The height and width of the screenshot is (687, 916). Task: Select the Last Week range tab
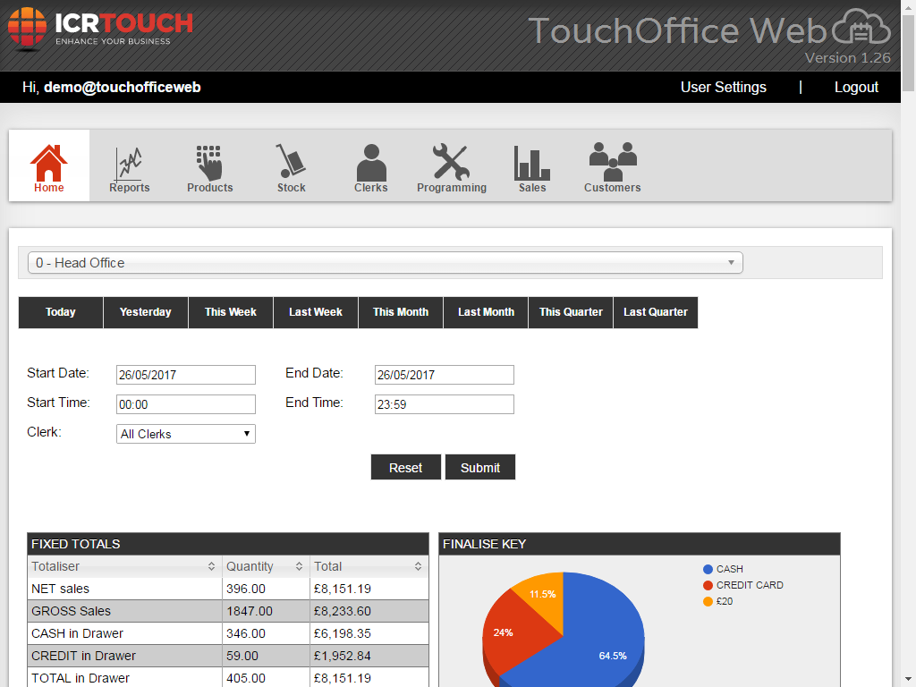coord(316,312)
